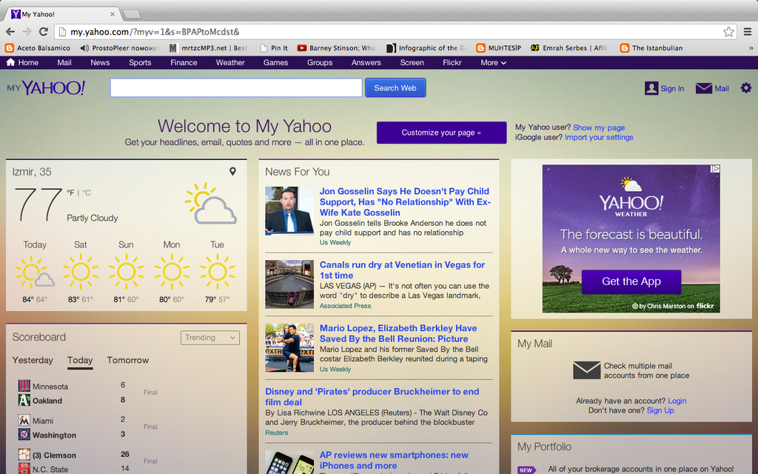The width and height of the screenshot is (758, 474).
Task: Switch temperature unit to Celsius
Action: coord(87,193)
